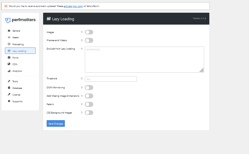
Task: Click the CDN globe icon
Action: [9, 64]
